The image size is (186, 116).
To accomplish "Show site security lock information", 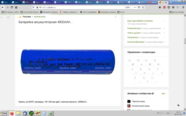I will (37, 7).
